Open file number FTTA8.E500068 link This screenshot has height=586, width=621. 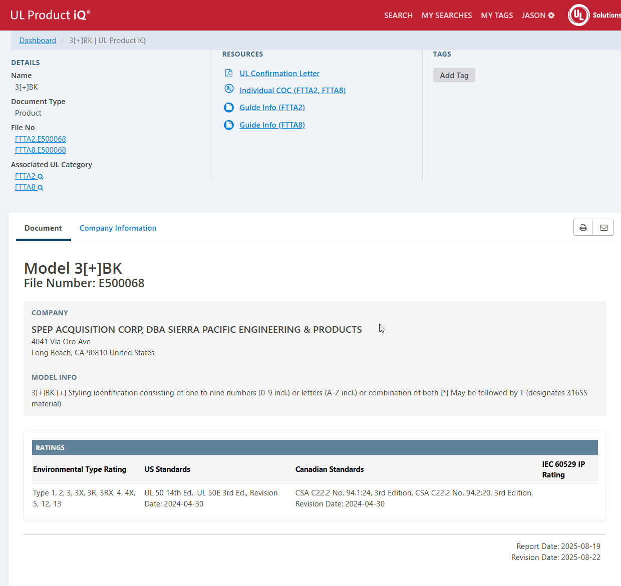click(41, 150)
